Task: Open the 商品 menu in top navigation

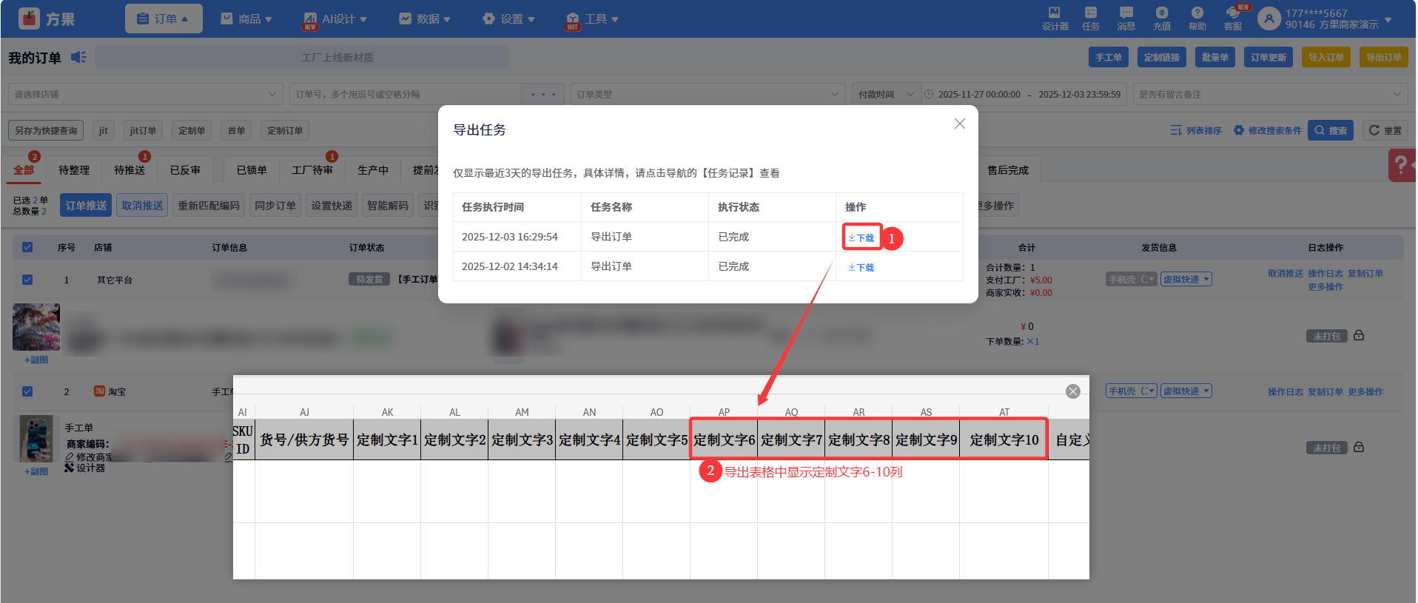Action: [246, 18]
